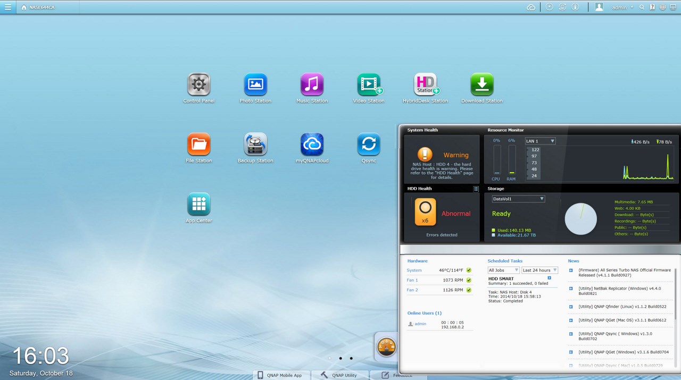The height and width of the screenshot is (380, 681).
Task: Click the cloud status icon in top bar
Action: pos(531,7)
